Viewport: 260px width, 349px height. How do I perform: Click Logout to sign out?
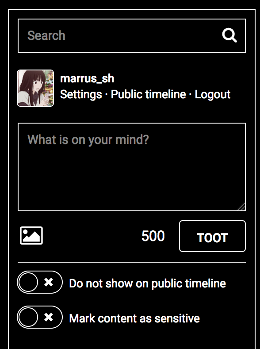pyautogui.click(x=212, y=95)
